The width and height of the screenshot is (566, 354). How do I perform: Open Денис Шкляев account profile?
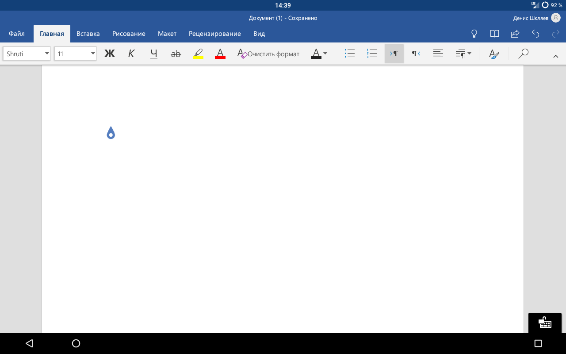pyautogui.click(x=537, y=18)
